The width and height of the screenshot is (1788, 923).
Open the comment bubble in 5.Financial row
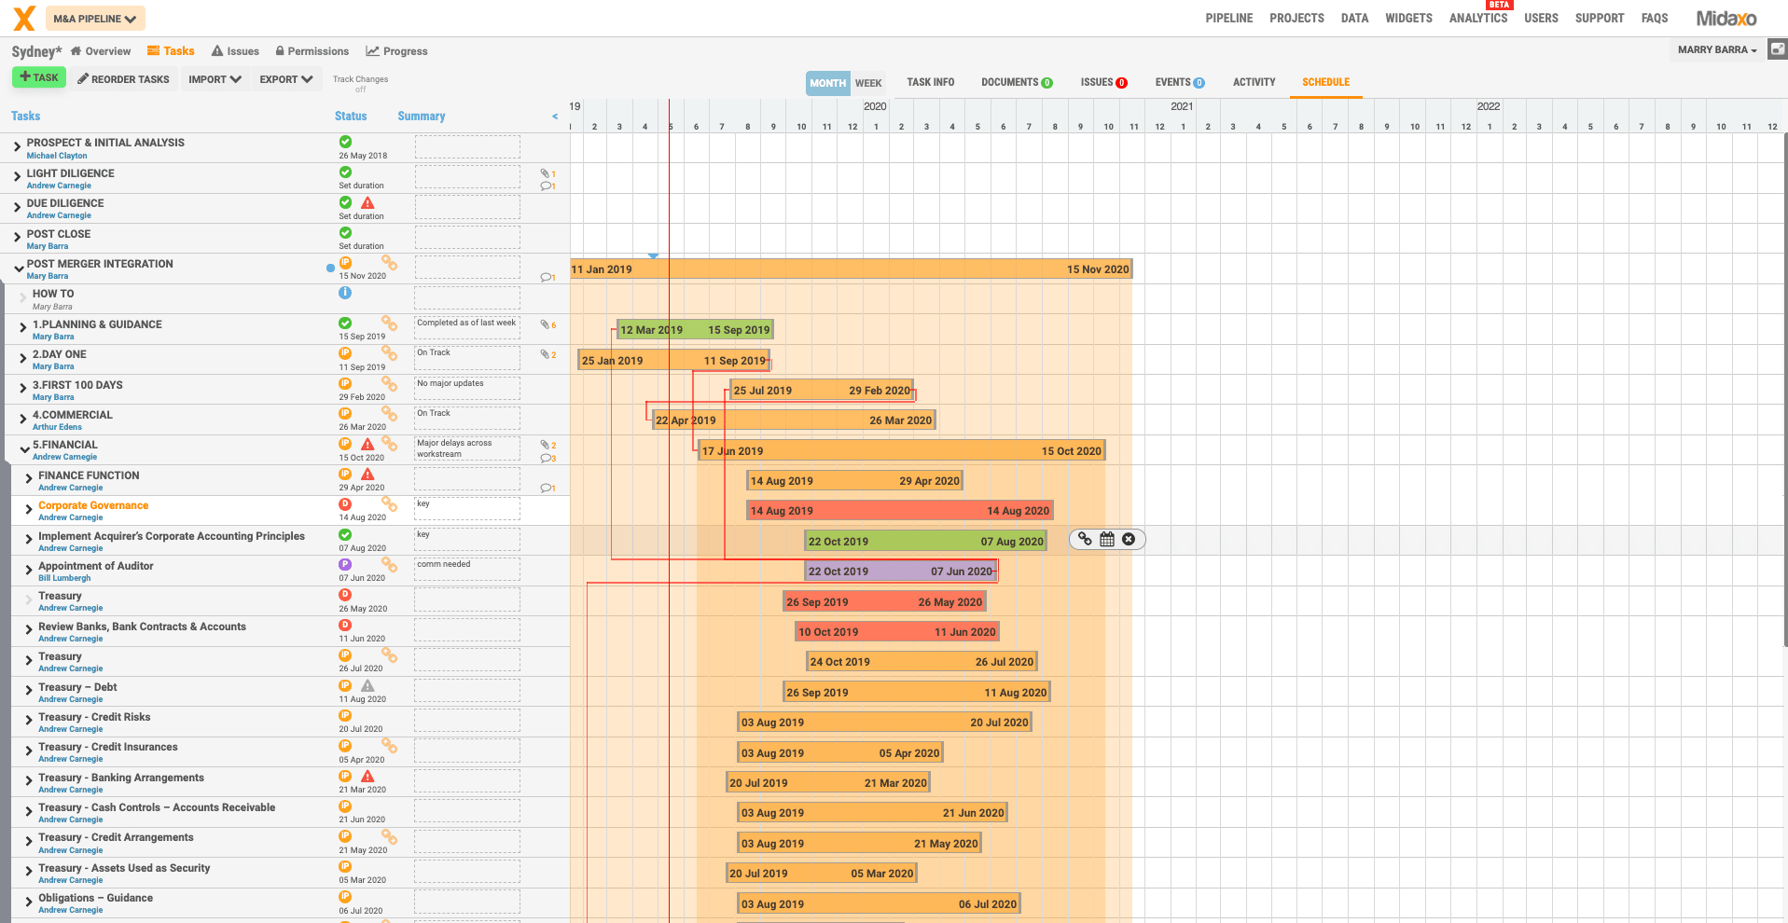click(546, 458)
